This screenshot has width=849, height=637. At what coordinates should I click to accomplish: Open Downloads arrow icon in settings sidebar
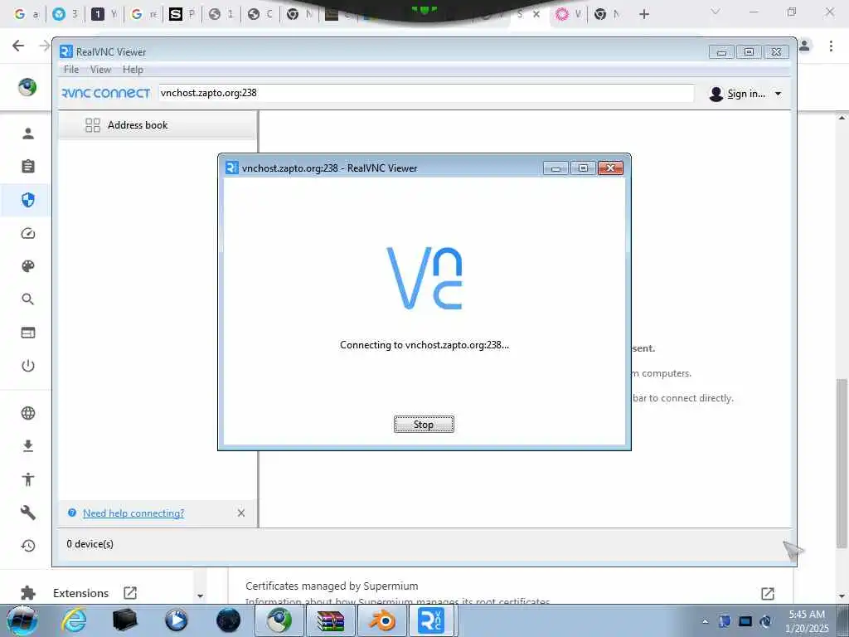tap(28, 445)
